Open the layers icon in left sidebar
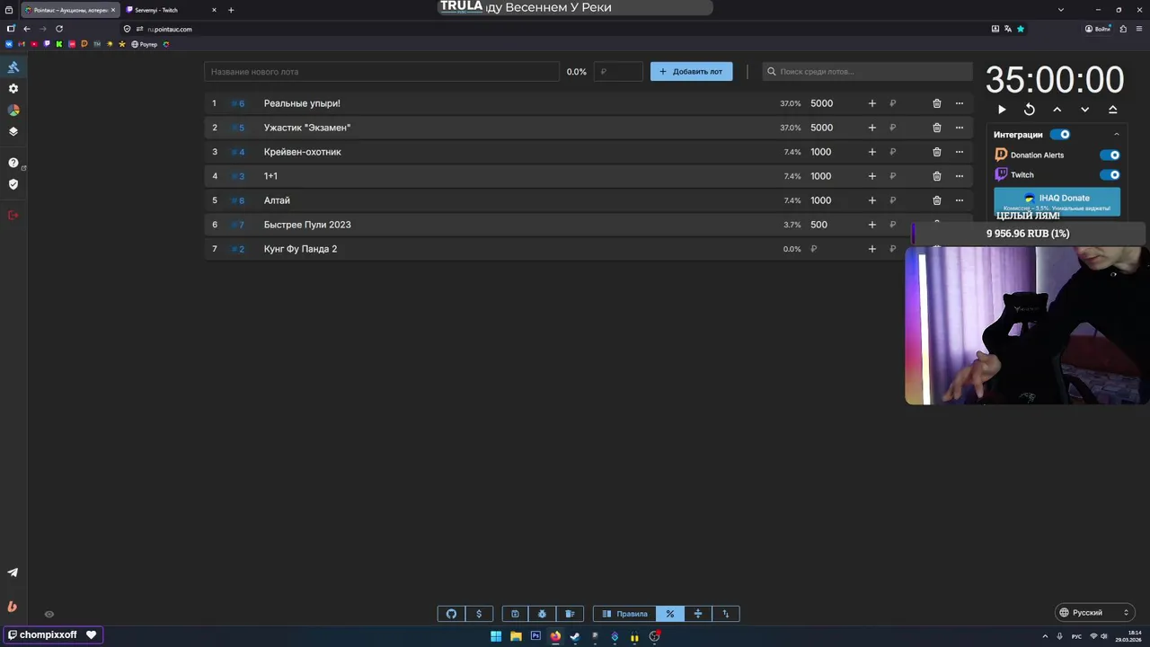Image resolution: width=1150 pixels, height=647 pixels. 13,131
